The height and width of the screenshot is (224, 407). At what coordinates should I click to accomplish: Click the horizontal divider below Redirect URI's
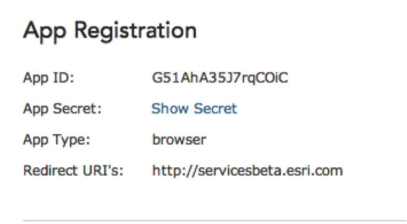click(215, 221)
